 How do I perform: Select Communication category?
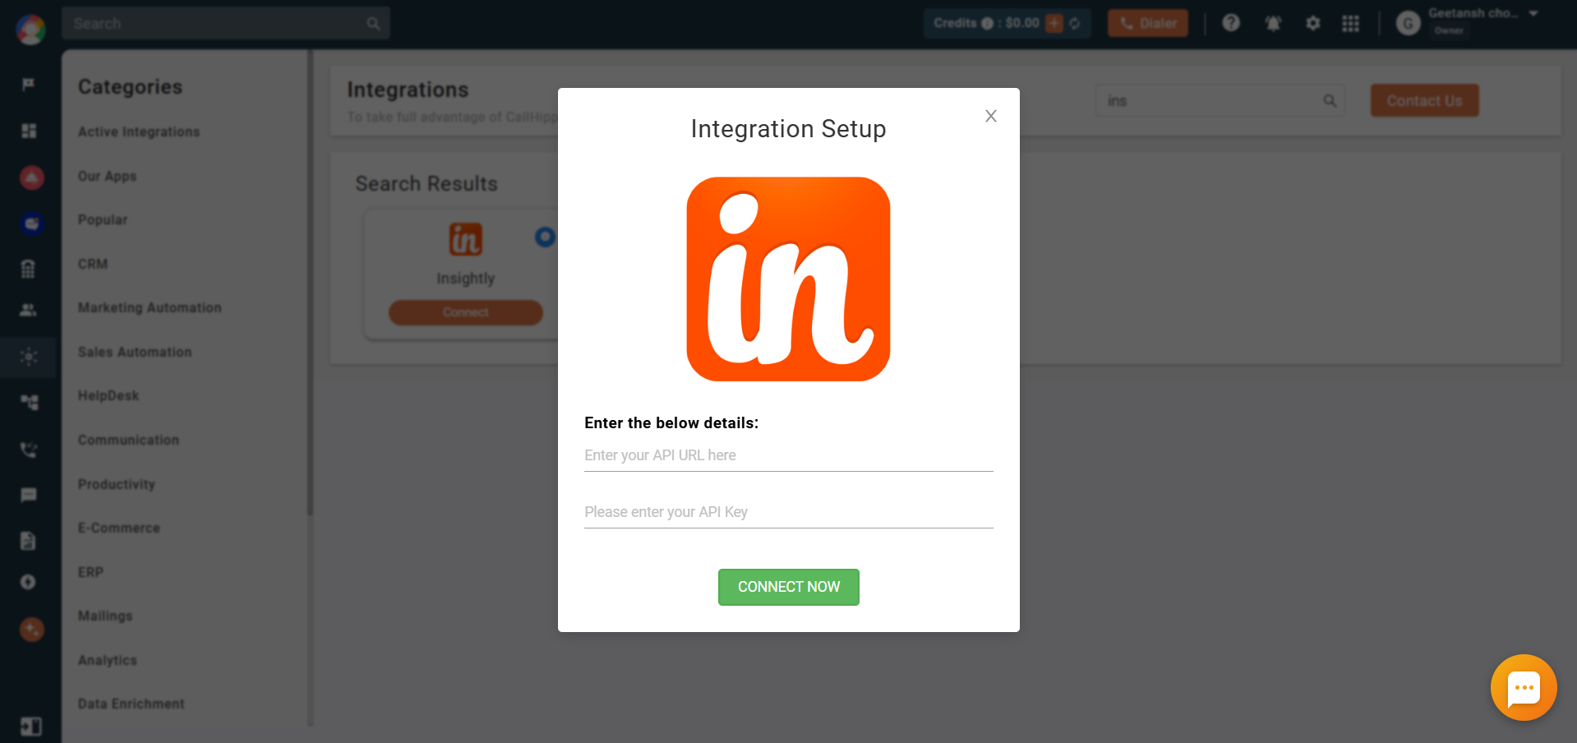128,440
